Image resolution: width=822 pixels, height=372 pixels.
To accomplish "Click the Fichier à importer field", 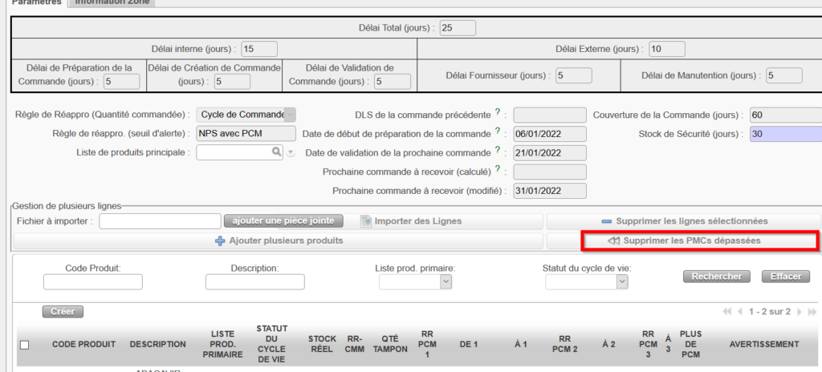I will click(161, 221).
